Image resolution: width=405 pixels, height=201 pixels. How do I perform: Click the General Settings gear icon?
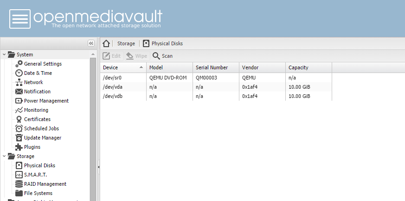tap(19, 64)
